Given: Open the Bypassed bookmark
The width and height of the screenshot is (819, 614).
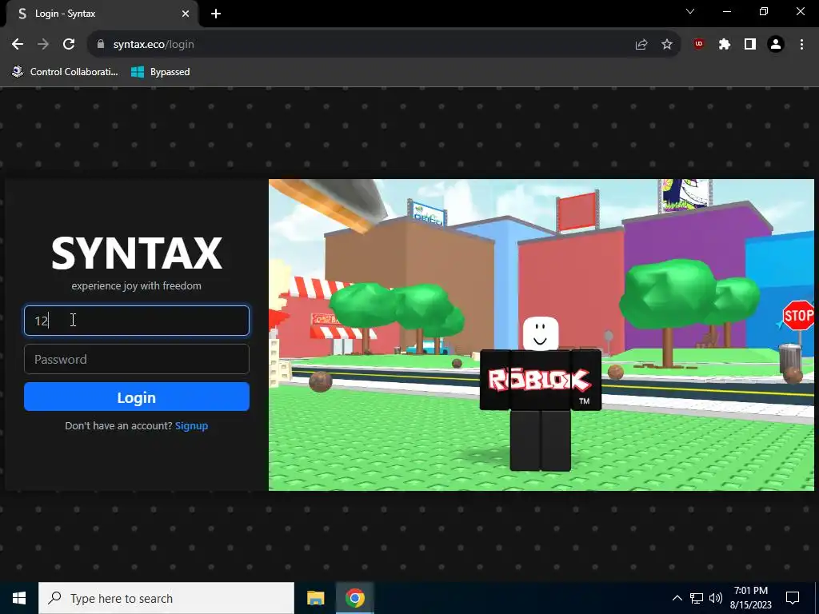Looking at the screenshot, I should (160, 71).
